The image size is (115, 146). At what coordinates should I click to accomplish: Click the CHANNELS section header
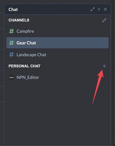tap(19, 20)
